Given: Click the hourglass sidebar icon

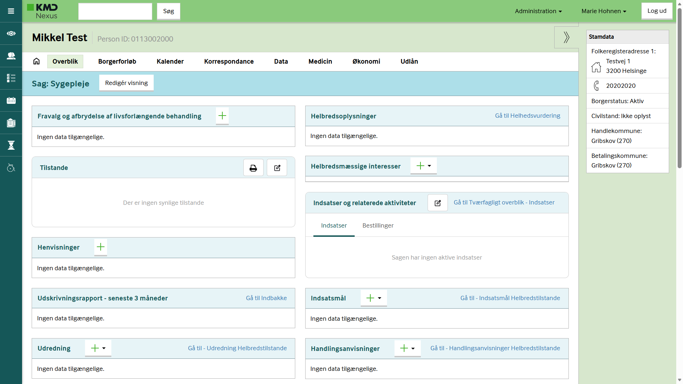Looking at the screenshot, I should click(x=11, y=145).
